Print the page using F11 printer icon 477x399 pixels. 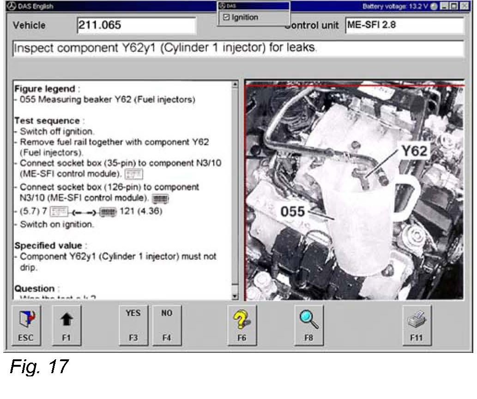[417, 325]
